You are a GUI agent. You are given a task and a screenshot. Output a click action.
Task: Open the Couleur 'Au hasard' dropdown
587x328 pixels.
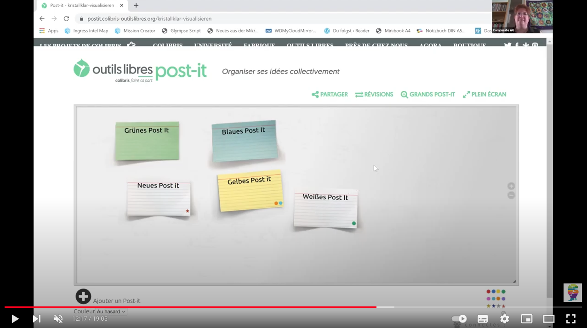tap(111, 311)
